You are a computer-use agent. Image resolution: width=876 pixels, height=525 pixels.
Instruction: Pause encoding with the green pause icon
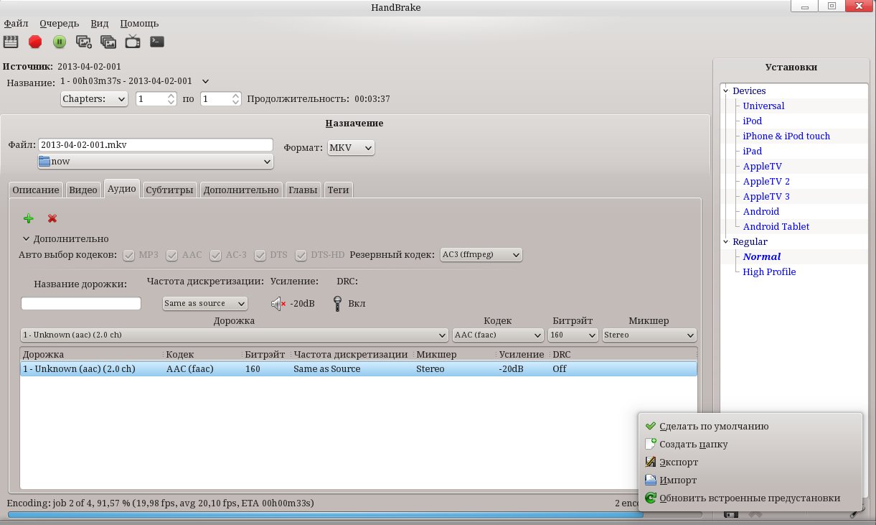point(60,42)
